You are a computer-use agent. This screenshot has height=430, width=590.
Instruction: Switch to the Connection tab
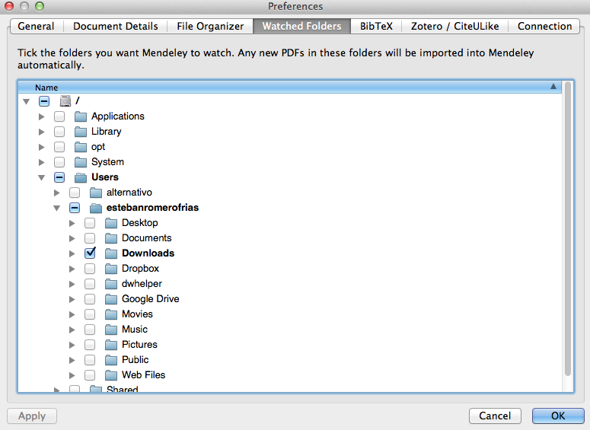pos(544,26)
